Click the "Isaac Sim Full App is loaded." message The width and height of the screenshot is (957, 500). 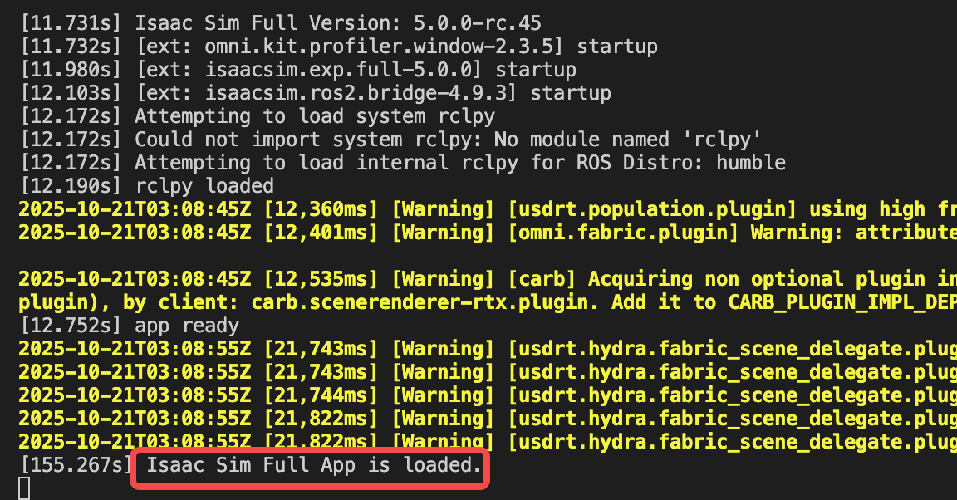313,465
